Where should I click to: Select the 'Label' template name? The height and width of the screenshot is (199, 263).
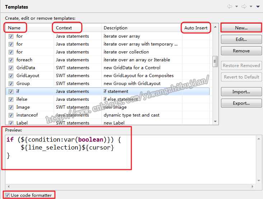click(x=22, y=123)
